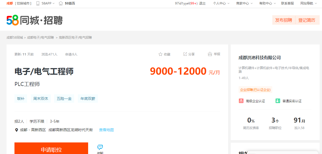Click the 成都 city name in top-left
322x154 pixels.
pos(10,3)
